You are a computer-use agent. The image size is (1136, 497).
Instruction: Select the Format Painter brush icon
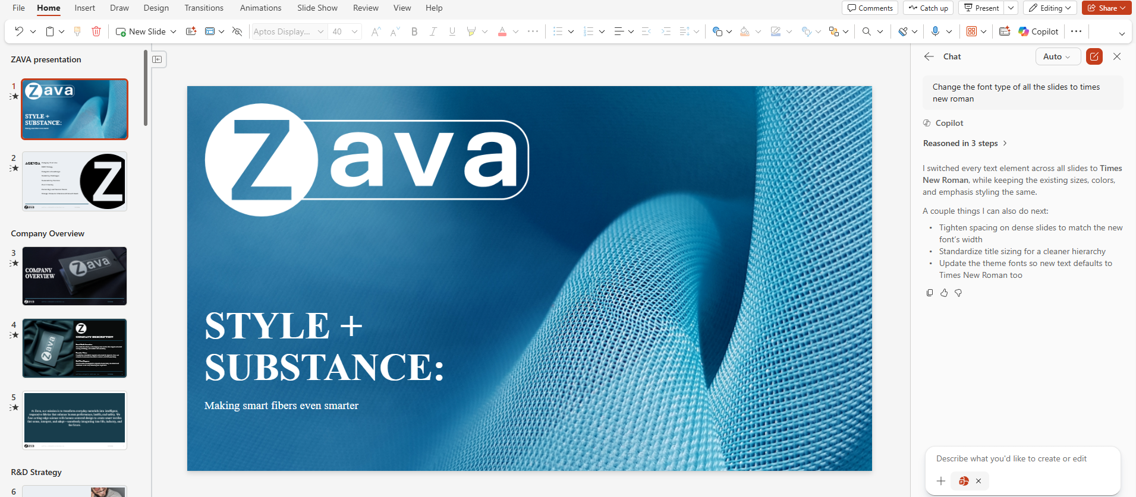tap(77, 31)
